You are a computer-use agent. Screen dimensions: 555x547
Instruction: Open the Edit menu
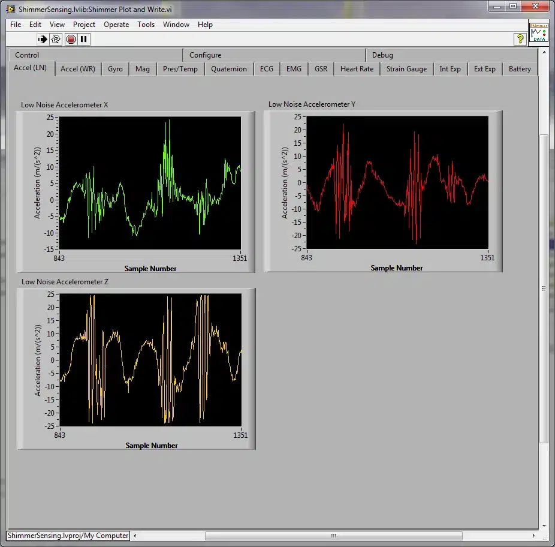pos(35,25)
